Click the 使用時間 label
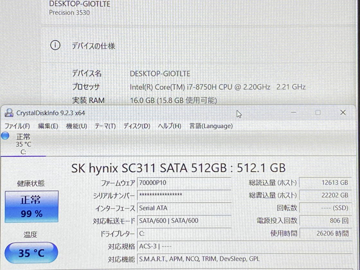This screenshot has height=270, width=360. [x=284, y=233]
